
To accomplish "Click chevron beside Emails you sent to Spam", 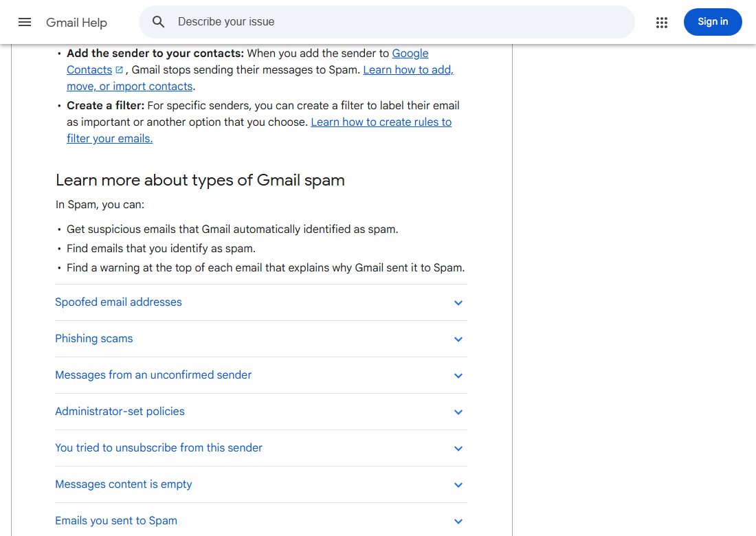I will (458, 521).
